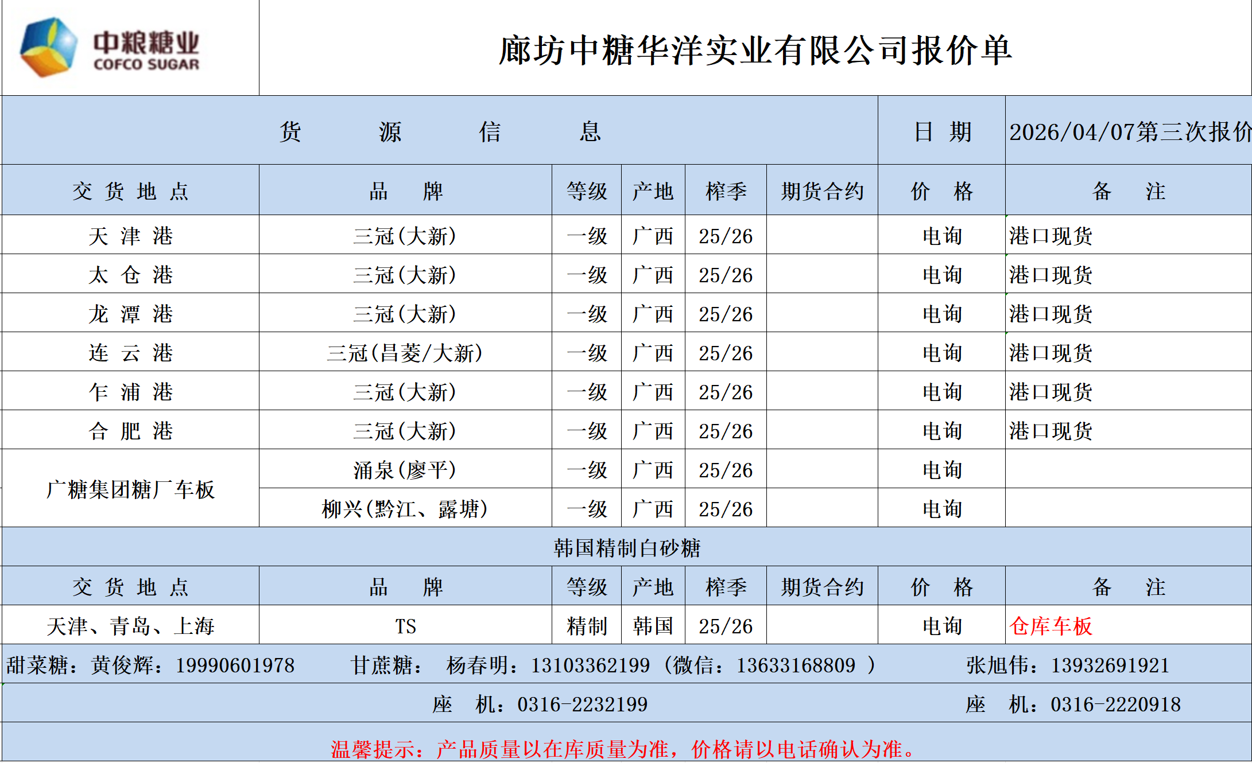The width and height of the screenshot is (1252, 763).
Task: Click the brand 三冠(大新) in the 太仓港 row
Action: click(x=405, y=275)
